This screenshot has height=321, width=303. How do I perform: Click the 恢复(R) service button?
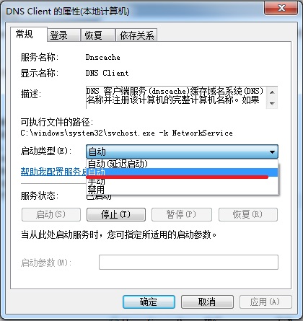click(x=248, y=214)
